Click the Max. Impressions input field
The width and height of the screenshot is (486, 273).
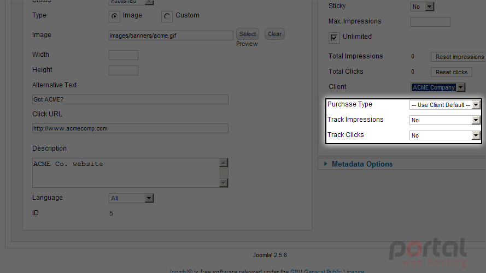click(x=430, y=22)
